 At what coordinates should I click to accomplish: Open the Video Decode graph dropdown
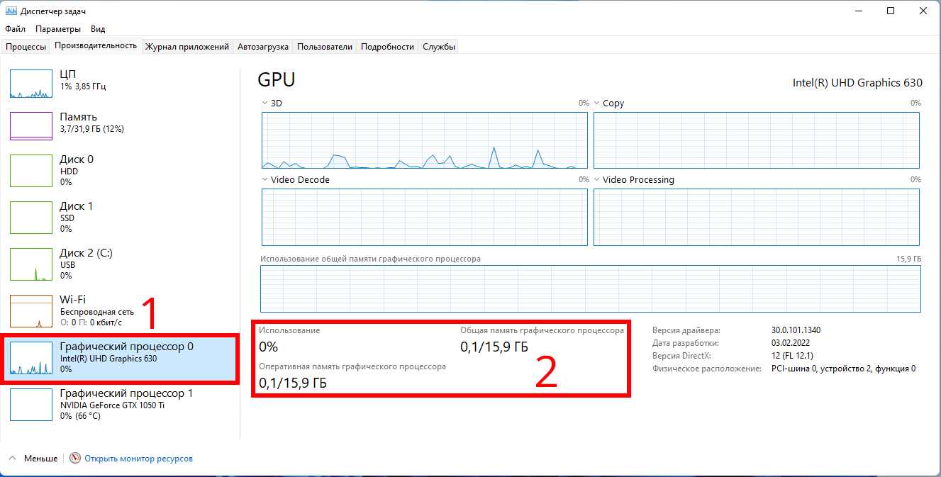click(265, 180)
